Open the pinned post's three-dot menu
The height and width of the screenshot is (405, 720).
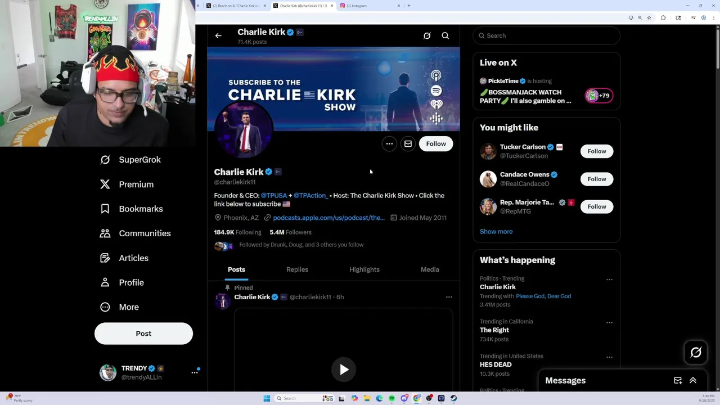[x=449, y=297]
